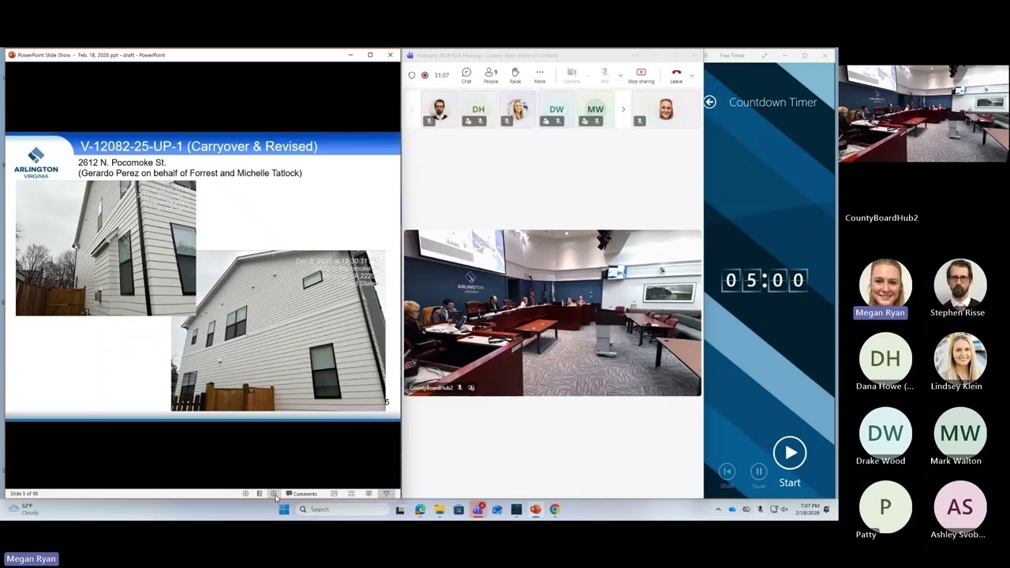Expand the Mic options dropdown arrow
Screen dimensions: 1010x568
coord(620,76)
